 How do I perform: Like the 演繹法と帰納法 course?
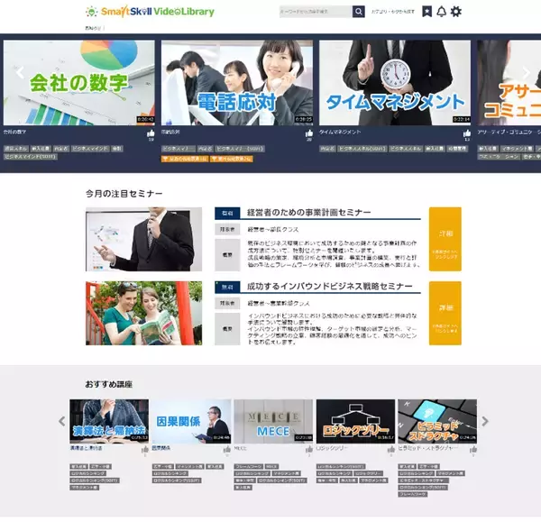point(145,449)
